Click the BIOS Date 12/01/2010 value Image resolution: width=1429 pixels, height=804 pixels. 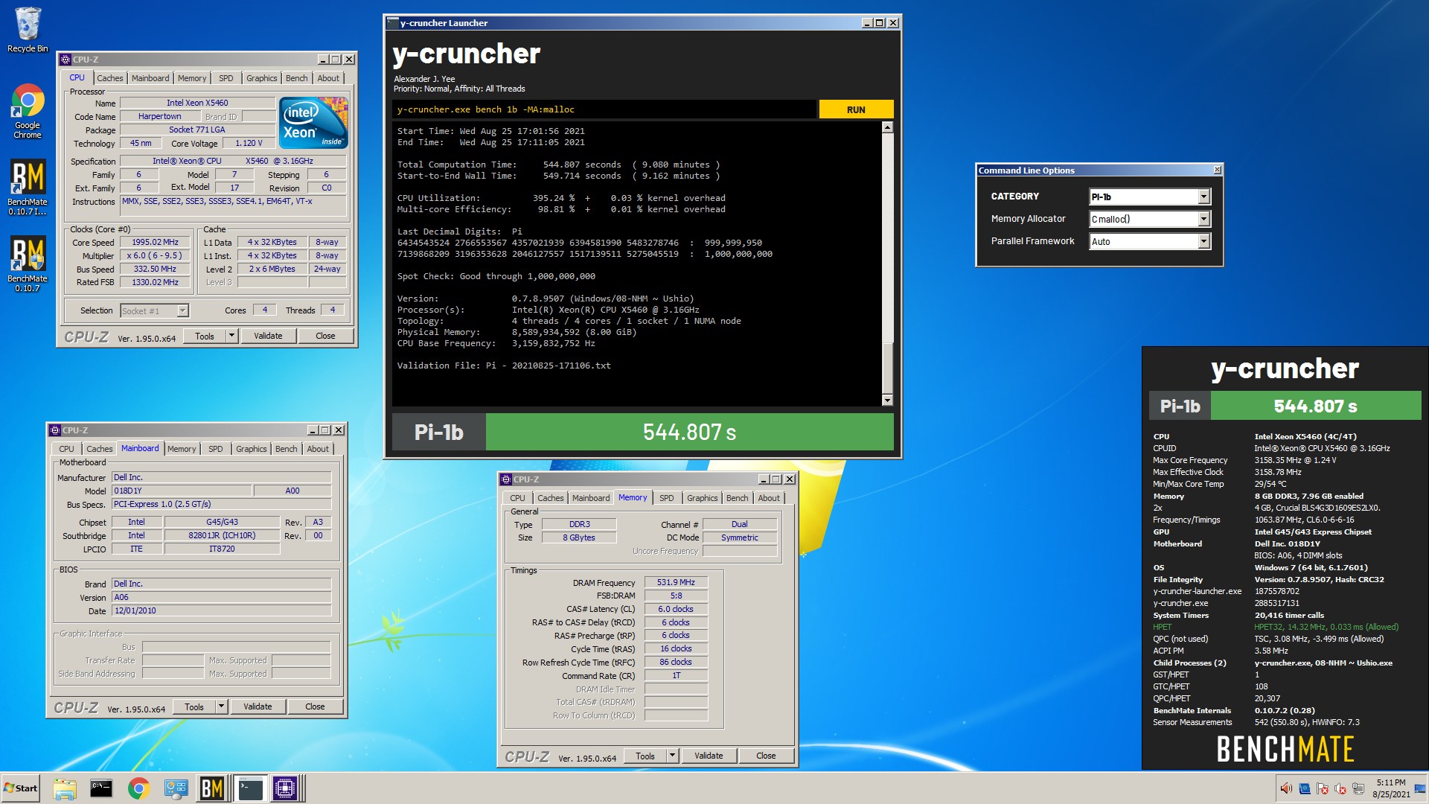pos(221,611)
